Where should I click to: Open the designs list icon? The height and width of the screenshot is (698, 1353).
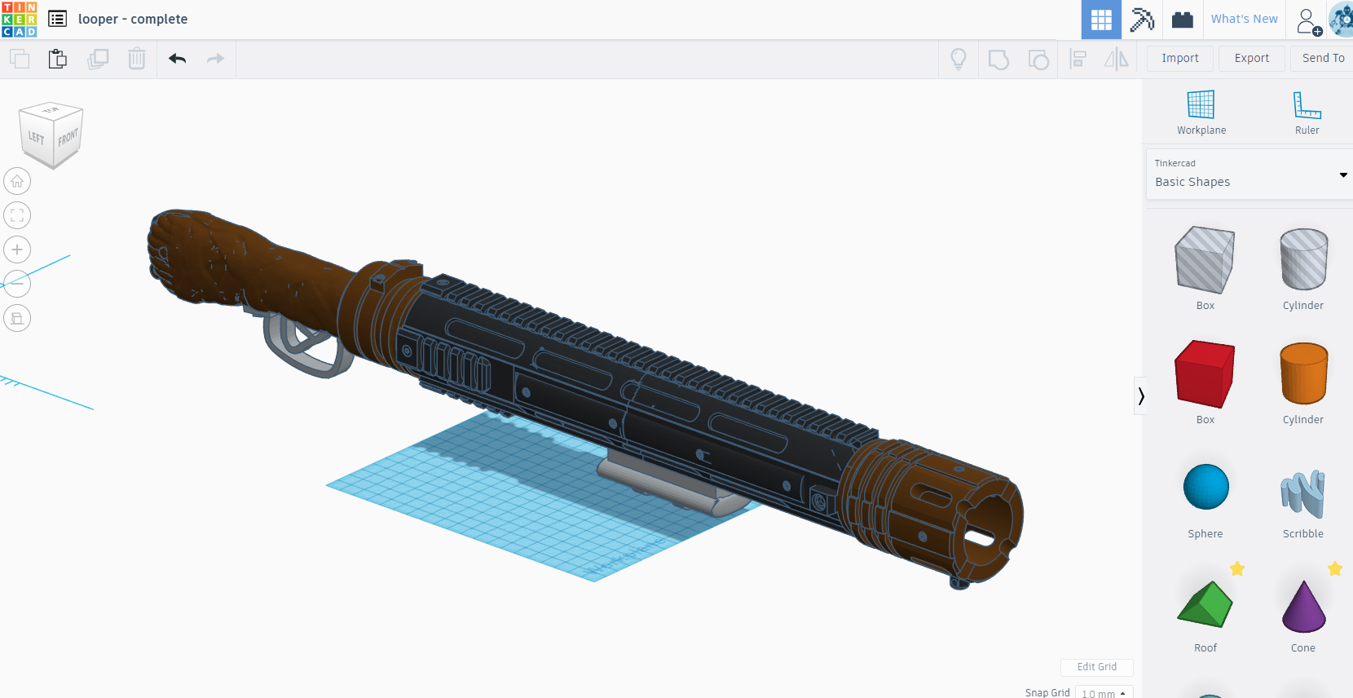tap(57, 19)
